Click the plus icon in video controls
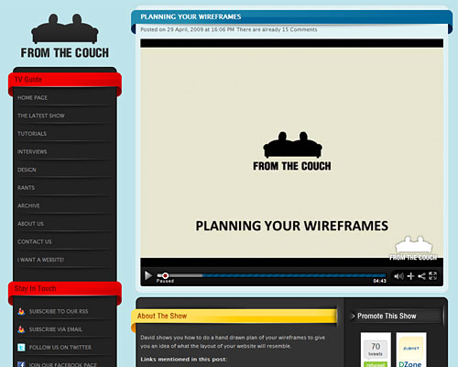Viewport: 458px width, 367px height. [x=411, y=276]
